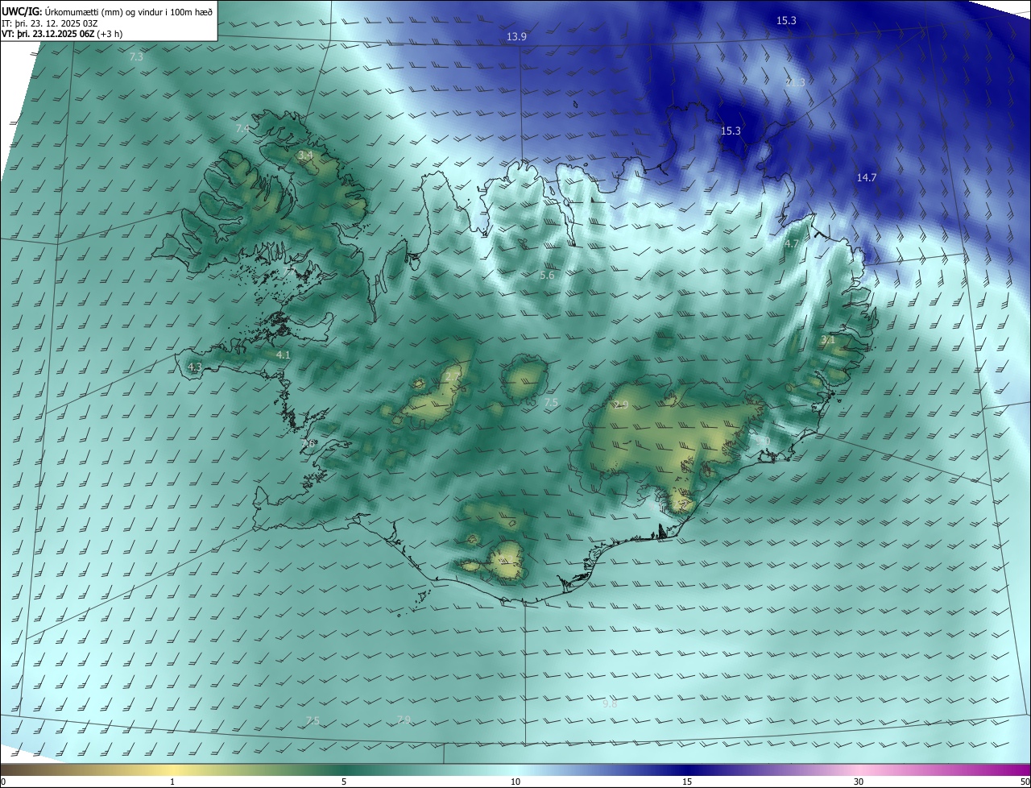The width and height of the screenshot is (1031, 788).
Task: Click the 7.5 value next to 7.9
Action: point(313,720)
